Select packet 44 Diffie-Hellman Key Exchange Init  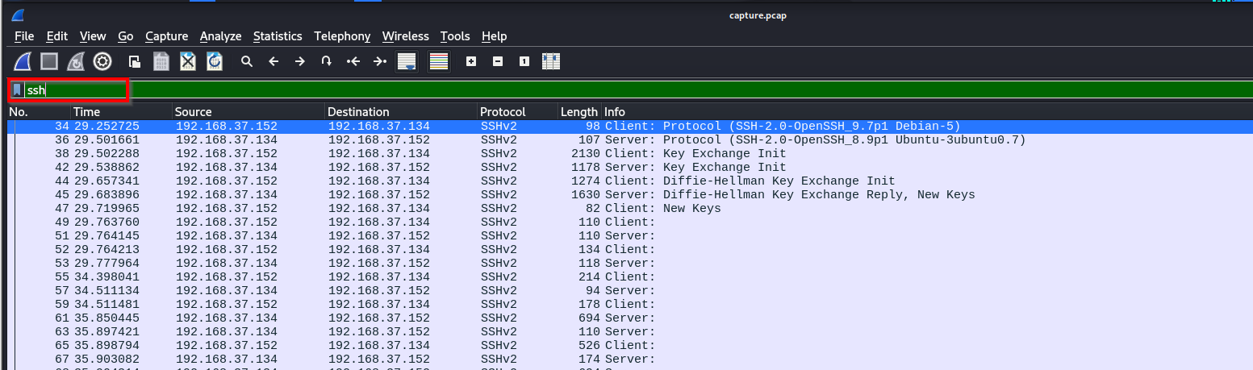[x=630, y=181]
